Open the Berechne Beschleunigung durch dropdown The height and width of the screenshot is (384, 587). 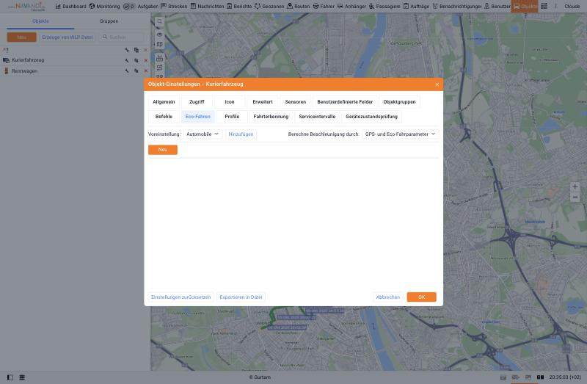(x=400, y=134)
